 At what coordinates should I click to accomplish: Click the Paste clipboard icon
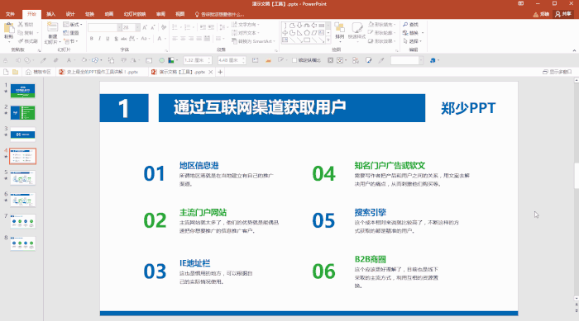(x=9, y=28)
